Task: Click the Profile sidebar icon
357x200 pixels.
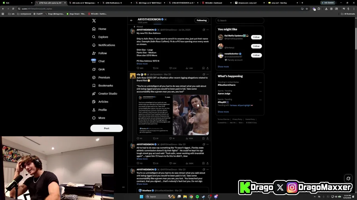Action: click(x=94, y=110)
